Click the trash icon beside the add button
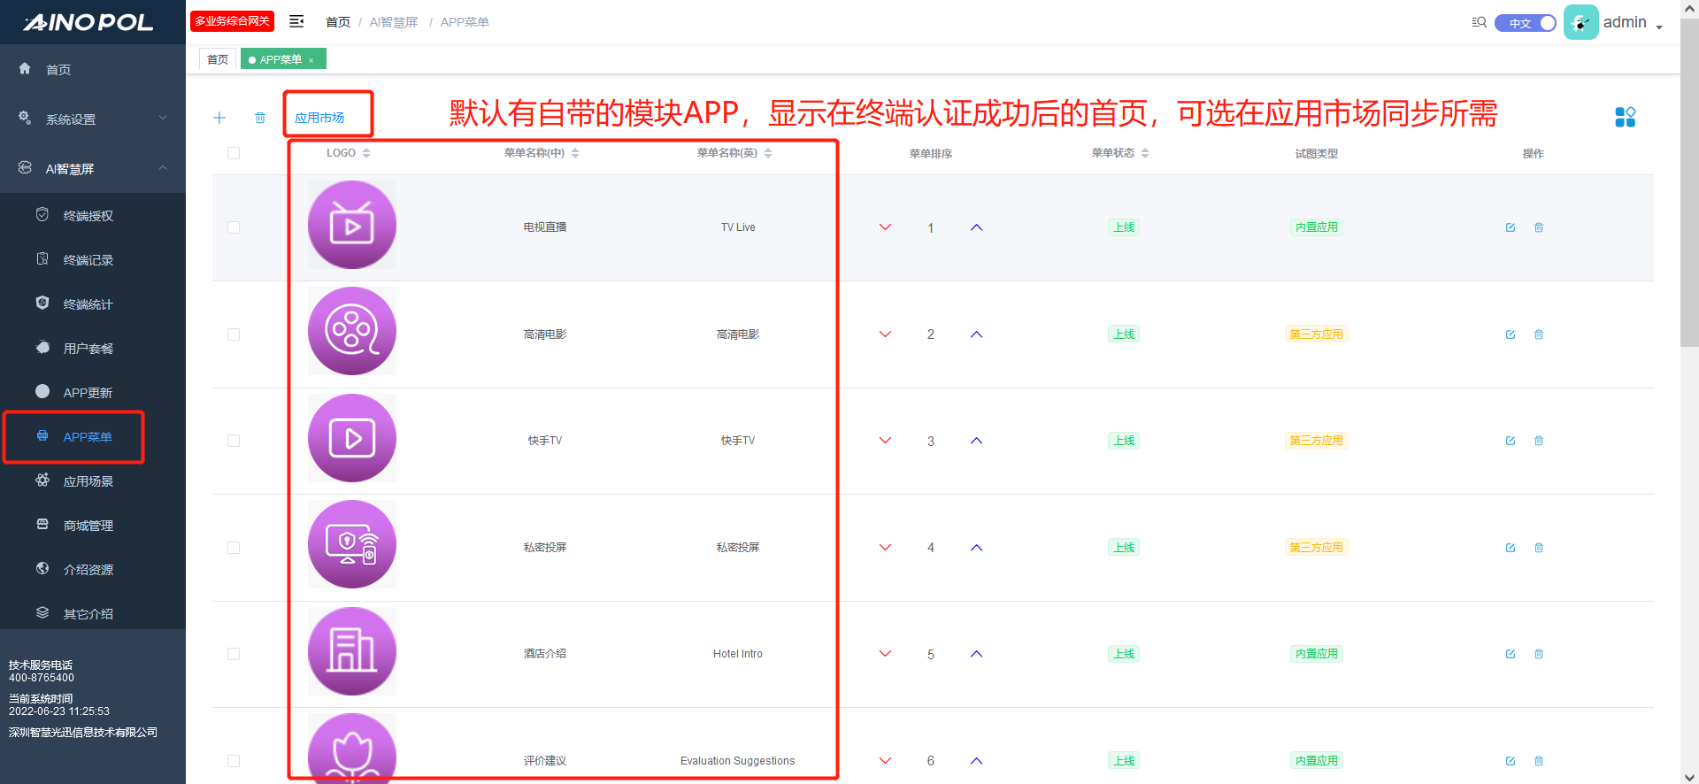 pyautogui.click(x=260, y=118)
